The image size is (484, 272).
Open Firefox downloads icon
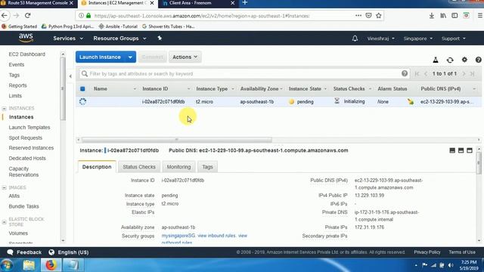(432, 15)
